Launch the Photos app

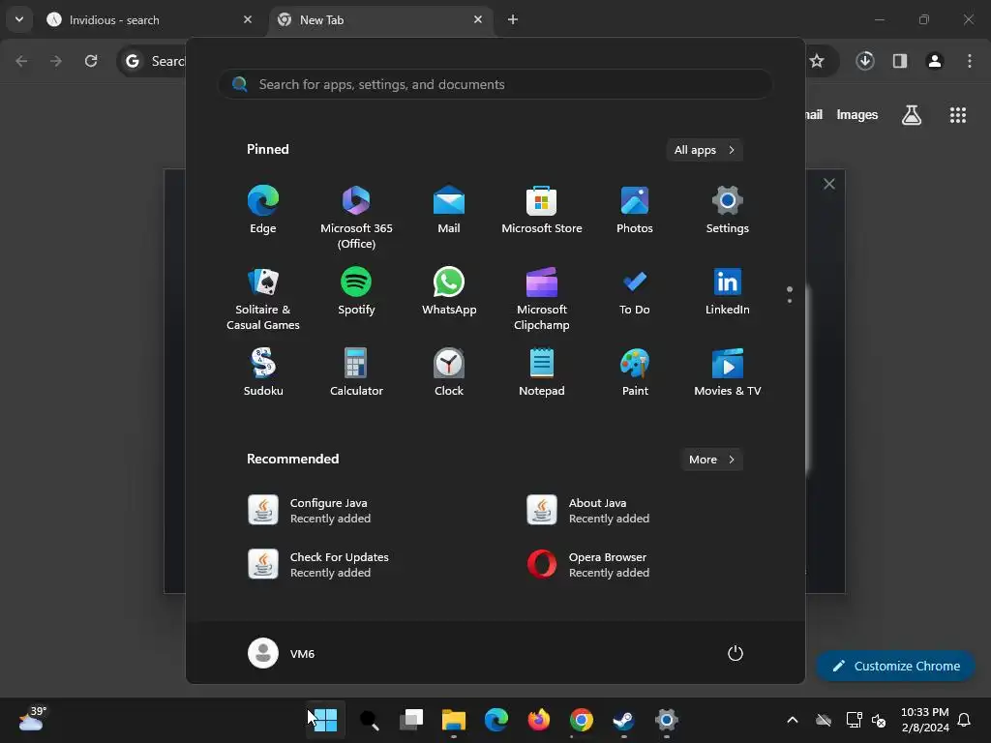pos(635,210)
